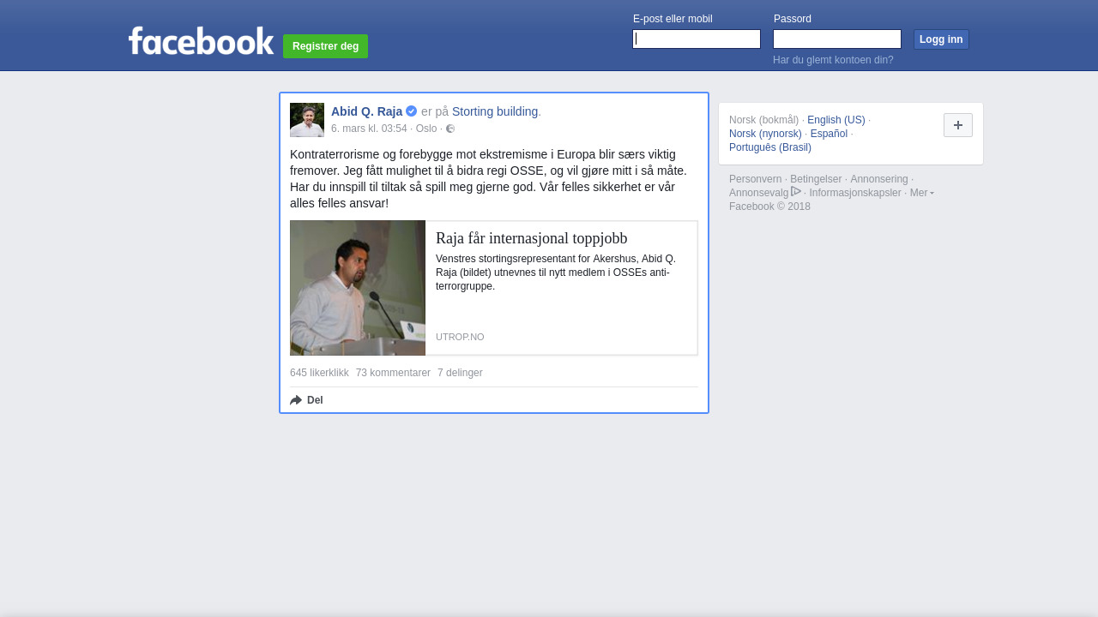Viewport: 1098px width, 617px height.
Task: Click the post text about Kontraterrorisme
Action: 489,179
